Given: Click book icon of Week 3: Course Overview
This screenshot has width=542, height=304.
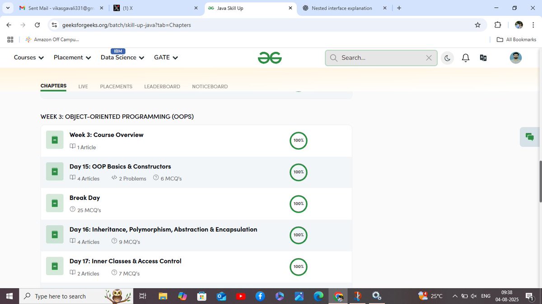Looking at the screenshot, I should (55, 140).
